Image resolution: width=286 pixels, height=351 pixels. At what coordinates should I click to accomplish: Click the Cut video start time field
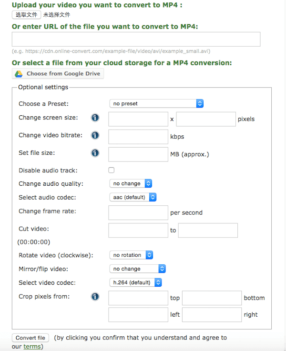[138, 231]
